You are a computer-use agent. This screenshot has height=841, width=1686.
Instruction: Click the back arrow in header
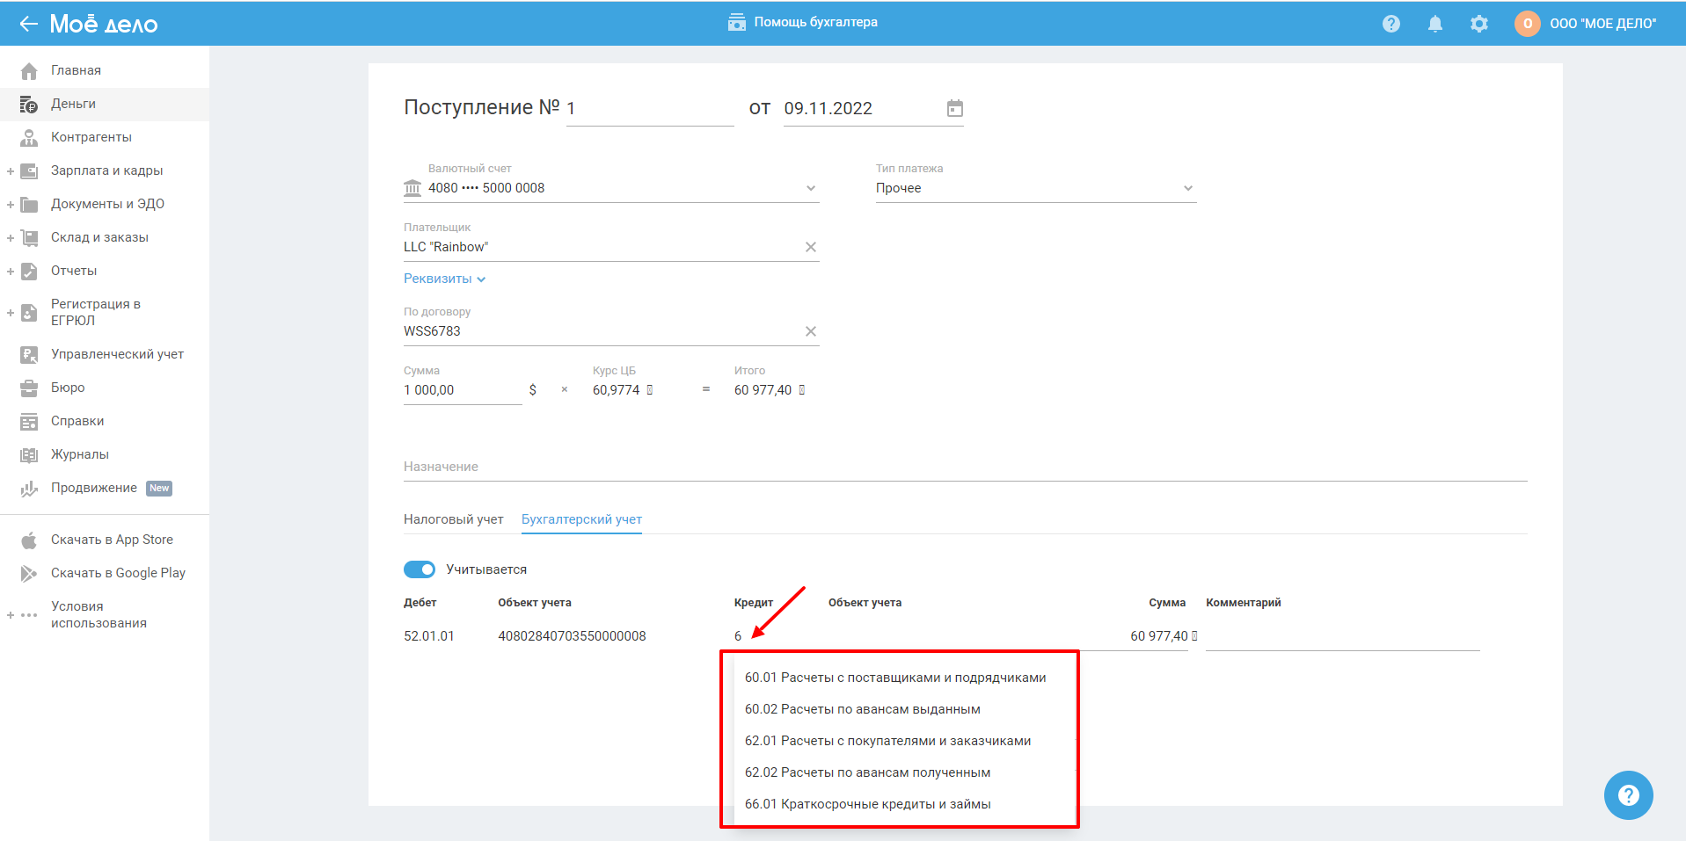pyautogui.click(x=28, y=24)
